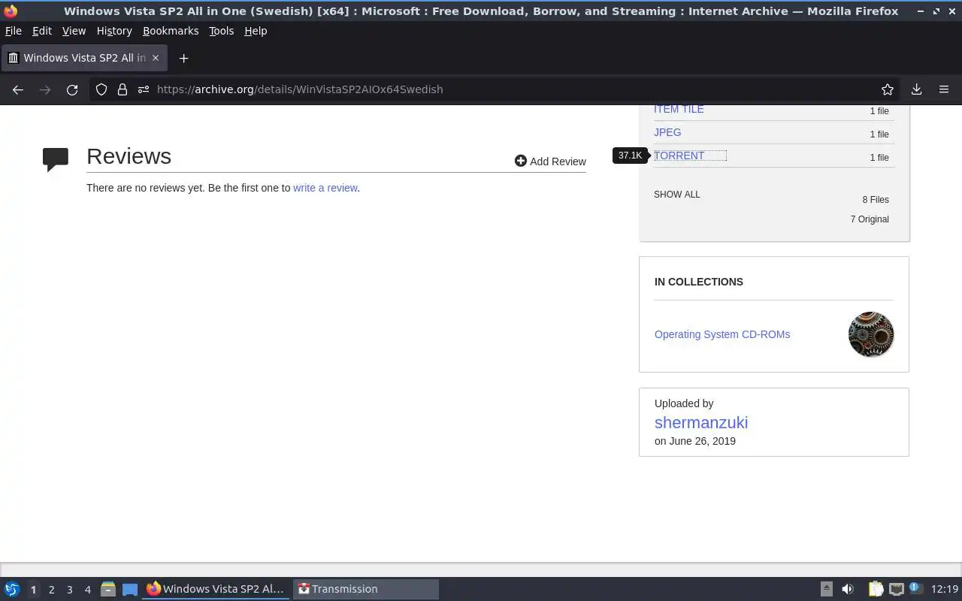Viewport: 962px width, 601px height.
Task: Open the volume control in the system tray
Action: pos(848,589)
